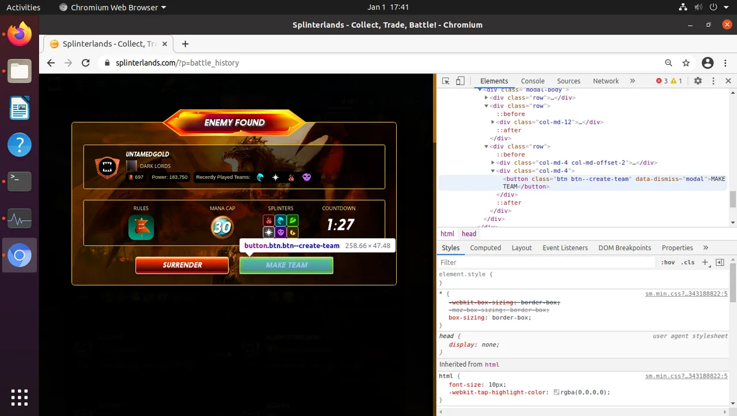The height and width of the screenshot is (416, 737).
Task: Open the sm.min.css link by html rule
Action: click(x=686, y=376)
